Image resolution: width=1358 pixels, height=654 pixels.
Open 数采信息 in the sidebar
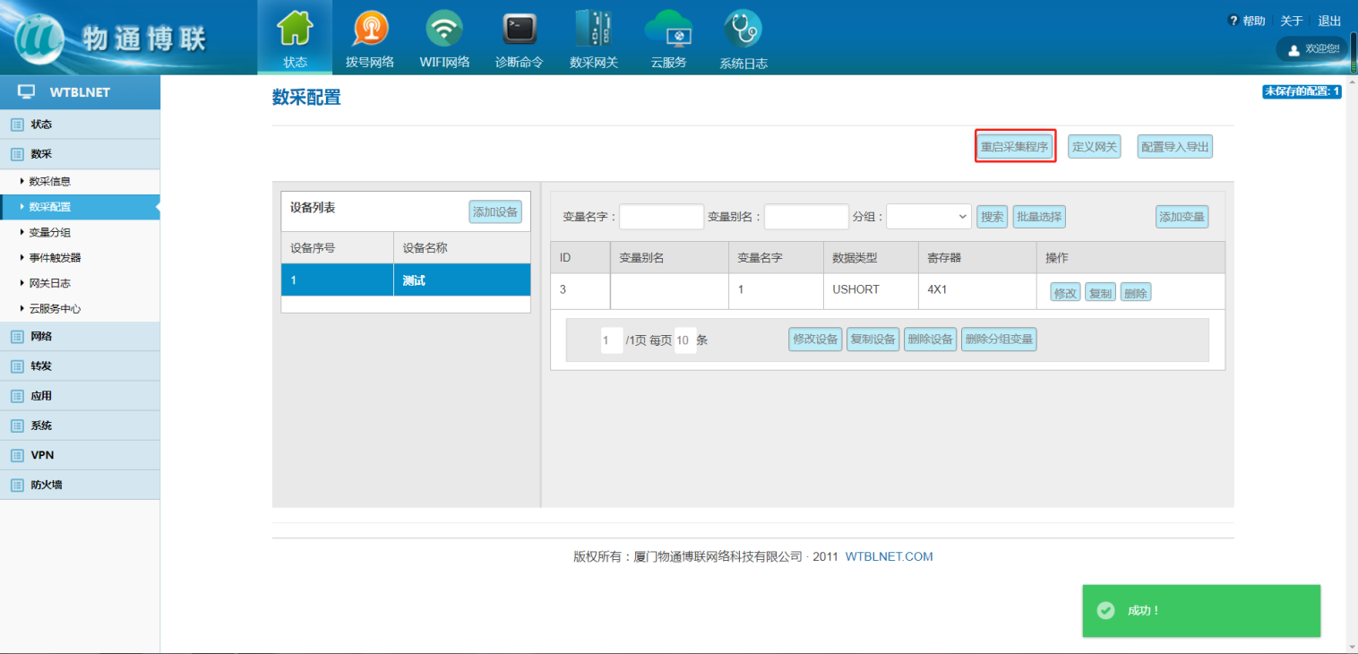point(80,181)
